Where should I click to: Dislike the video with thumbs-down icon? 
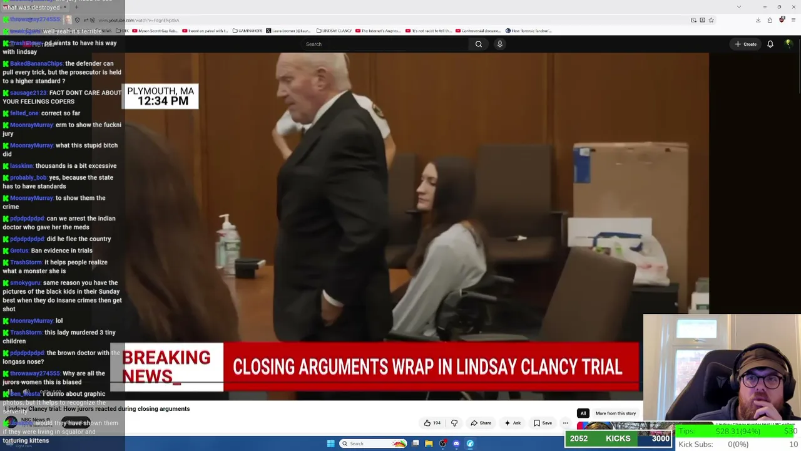pyautogui.click(x=454, y=423)
